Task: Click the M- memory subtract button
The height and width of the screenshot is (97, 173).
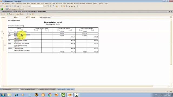Action: pyautogui.click(x=75, y=6)
